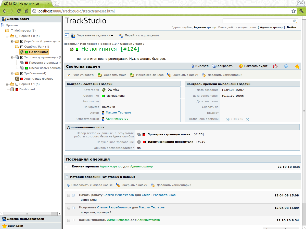
Task: Collapse the Версия 1.0 tree node
Action: pyautogui.click(x=7, y=36)
